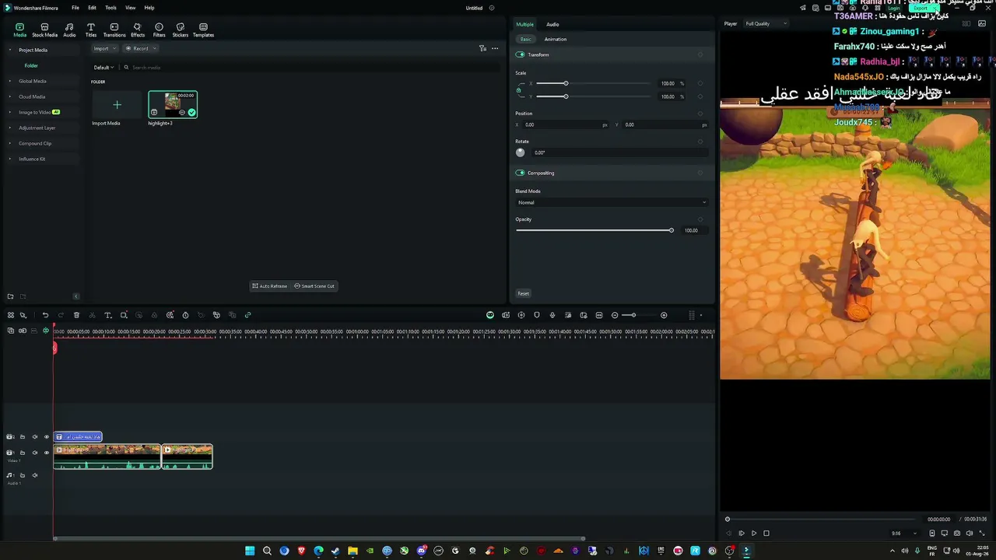Viewport: 996px width, 560px height.
Task: Open the View menu
Action: pos(130,8)
